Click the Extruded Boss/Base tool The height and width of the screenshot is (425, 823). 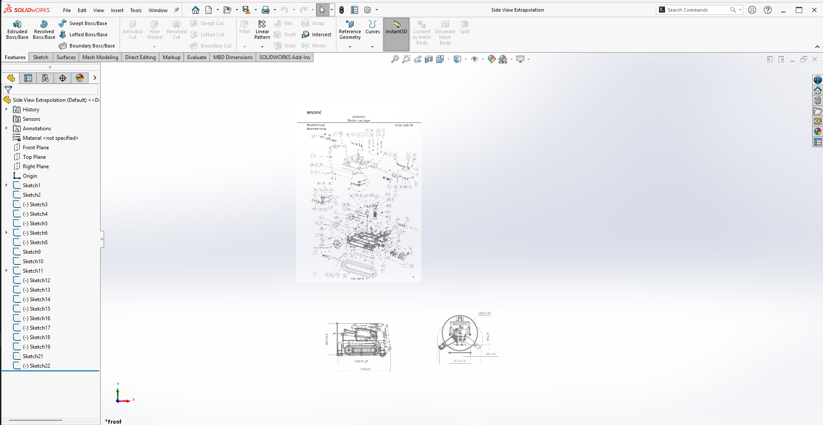(17, 29)
